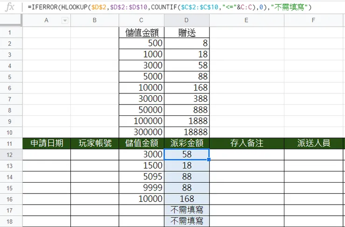The width and height of the screenshot is (345, 227).
Task: Click the 派彩金額 header cell
Action: coord(187,143)
